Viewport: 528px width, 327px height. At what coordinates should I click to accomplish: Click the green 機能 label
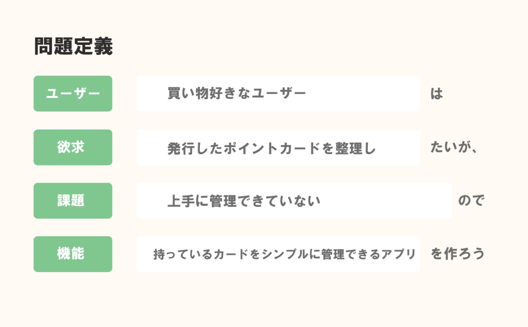[73, 254]
